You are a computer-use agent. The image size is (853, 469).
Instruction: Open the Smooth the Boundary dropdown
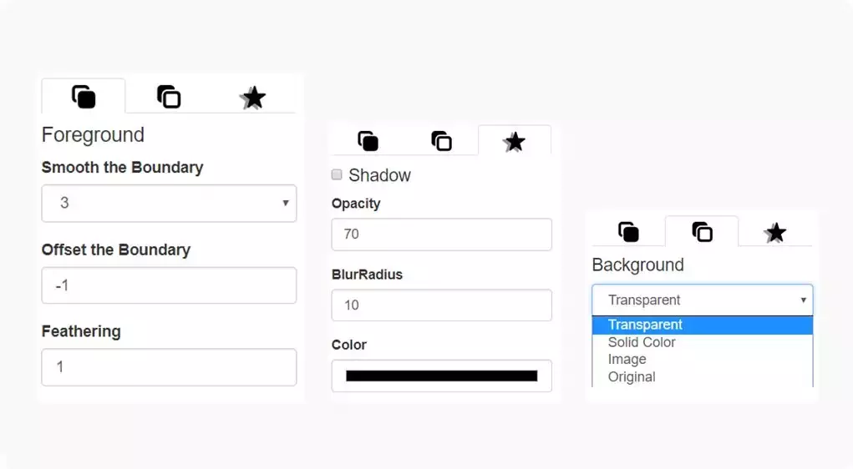170,204
